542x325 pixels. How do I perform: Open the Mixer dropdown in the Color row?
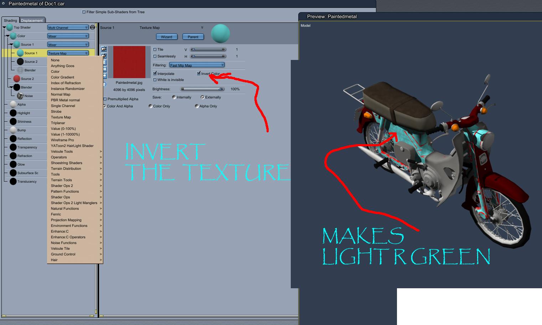pyautogui.click(x=68, y=36)
